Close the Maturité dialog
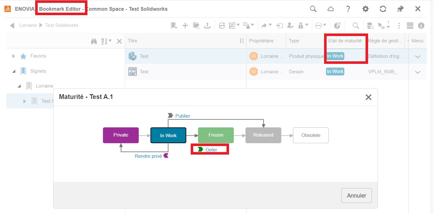The width and height of the screenshot is (434, 214). tap(368, 97)
